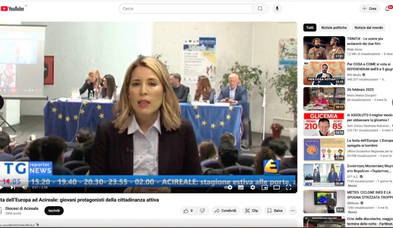Click the Ufficio Scolastico Regionale channel name
The width and height of the screenshot is (393, 228).
click(370, 151)
